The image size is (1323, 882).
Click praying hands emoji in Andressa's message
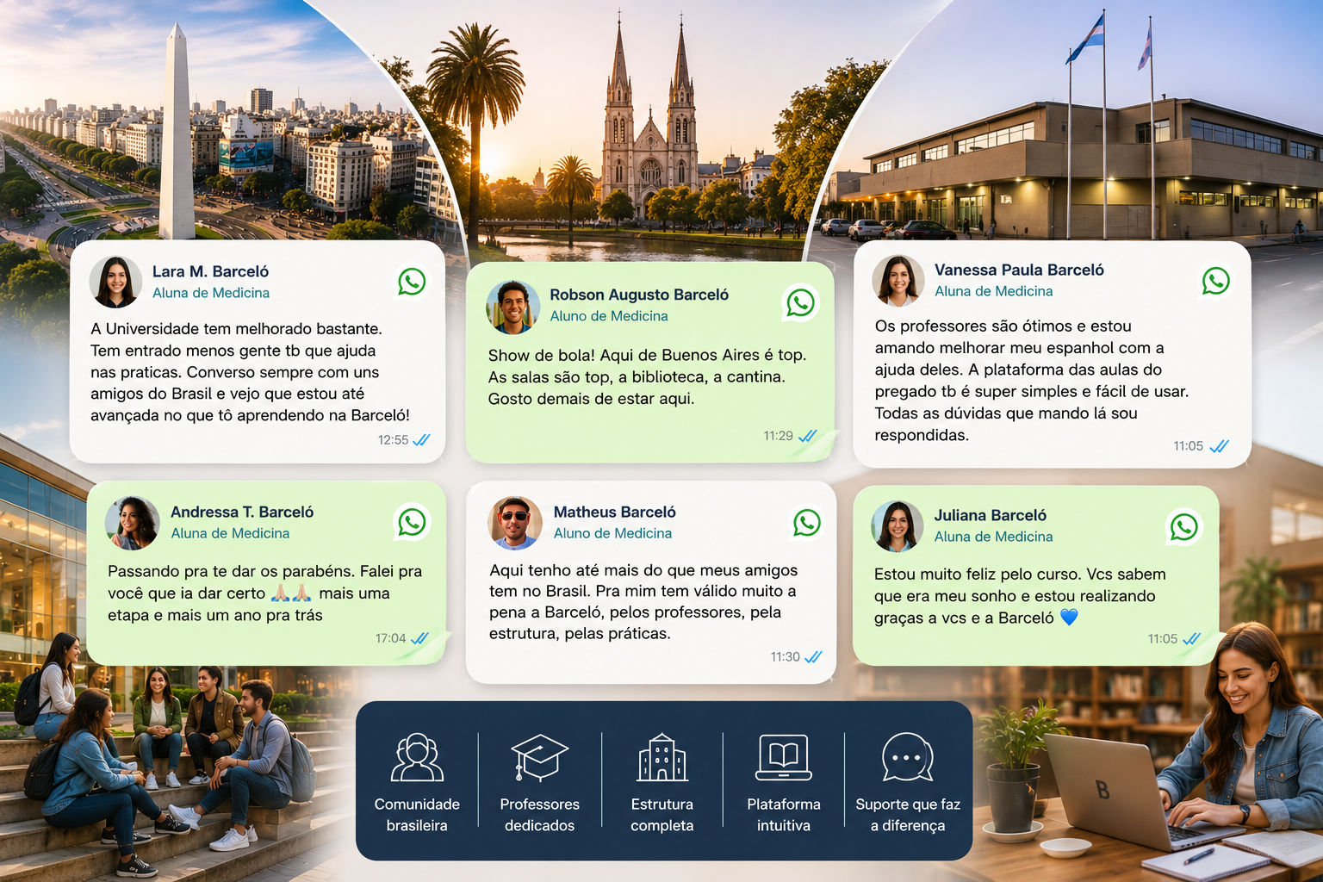tap(291, 593)
